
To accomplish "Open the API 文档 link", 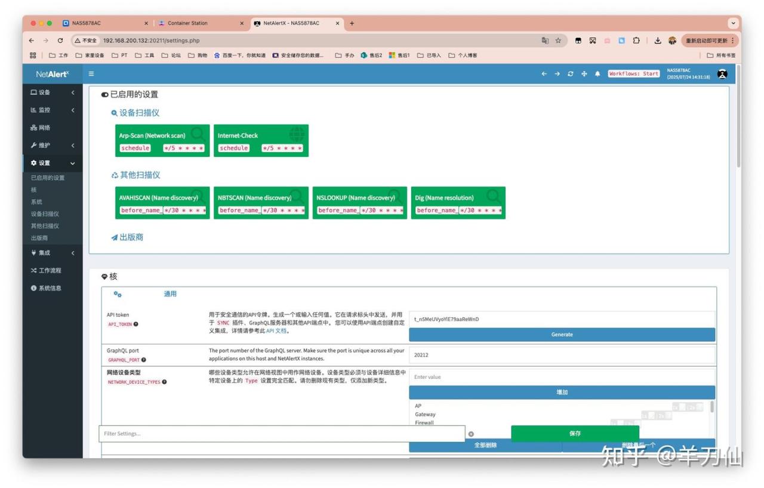I will 276,331.
